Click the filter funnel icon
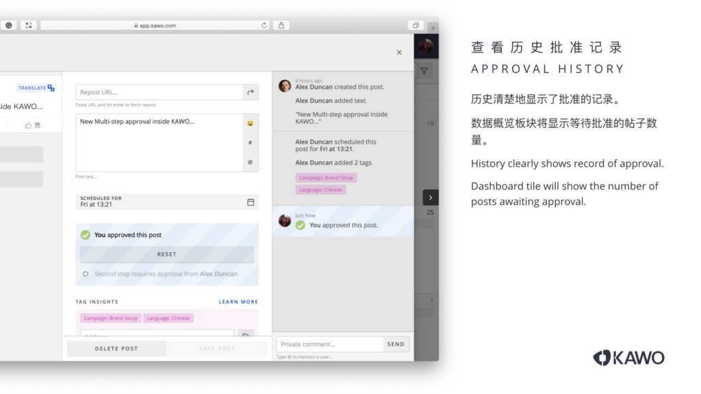 [x=424, y=70]
